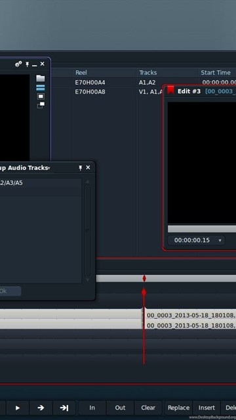The image size is (236, 420).
Task: Click the scroll-down arrow in the Audio Tracks list
Action: [87, 280]
